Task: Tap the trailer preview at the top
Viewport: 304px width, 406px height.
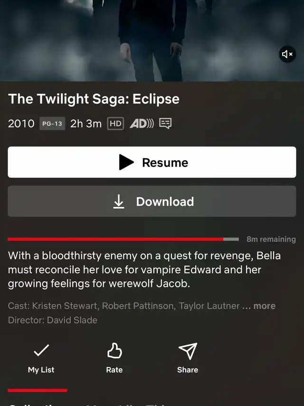Action: [152, 40]
